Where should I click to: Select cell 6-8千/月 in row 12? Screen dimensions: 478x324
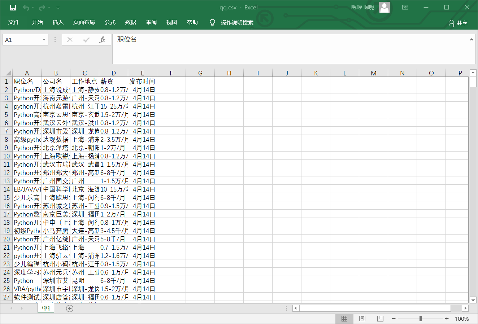coord(114,173)
